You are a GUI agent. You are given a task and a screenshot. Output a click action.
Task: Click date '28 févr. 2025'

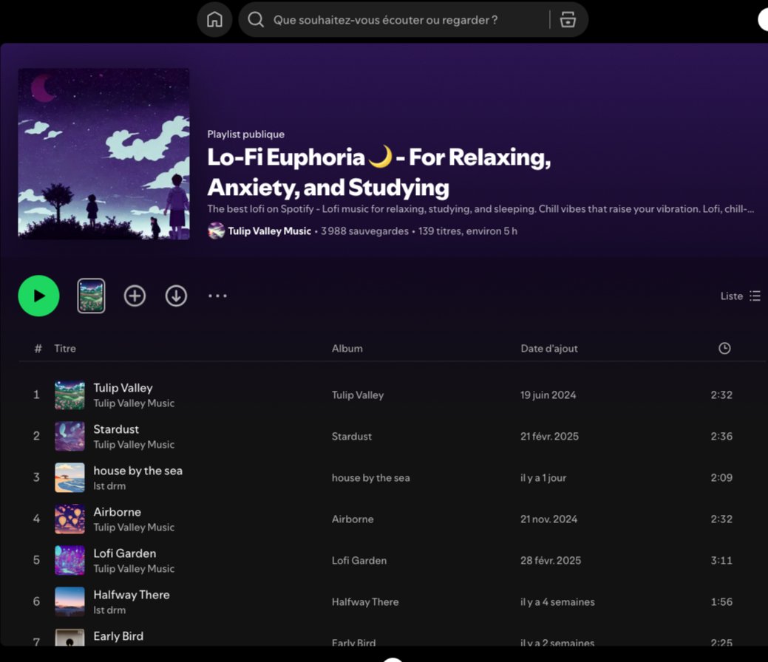coord(551,561)
